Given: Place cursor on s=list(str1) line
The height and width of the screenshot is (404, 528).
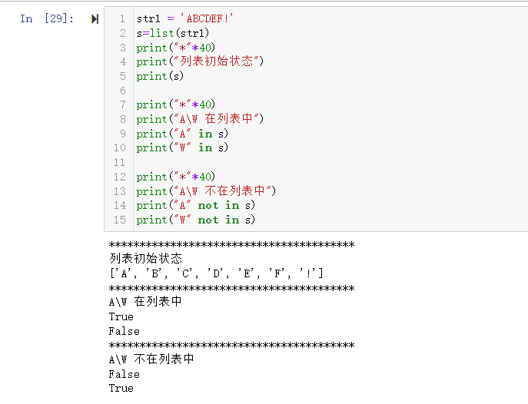Looking at the screenshot, I should click(173, 33).
